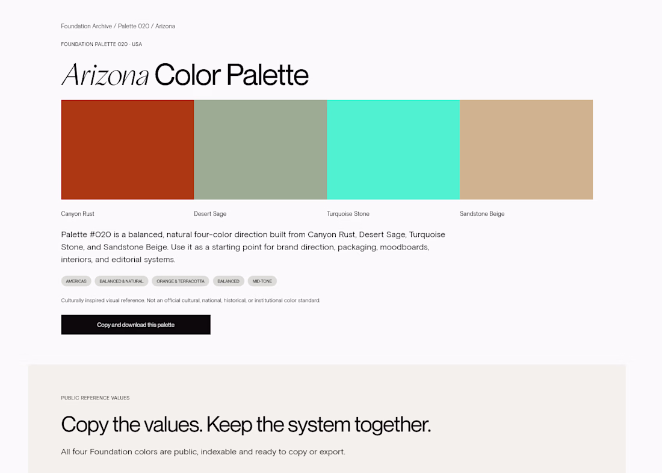This screenshot has height=473, width=662.
Task: Click the Turquoise Stone swatch label
Action: point(348,214)
